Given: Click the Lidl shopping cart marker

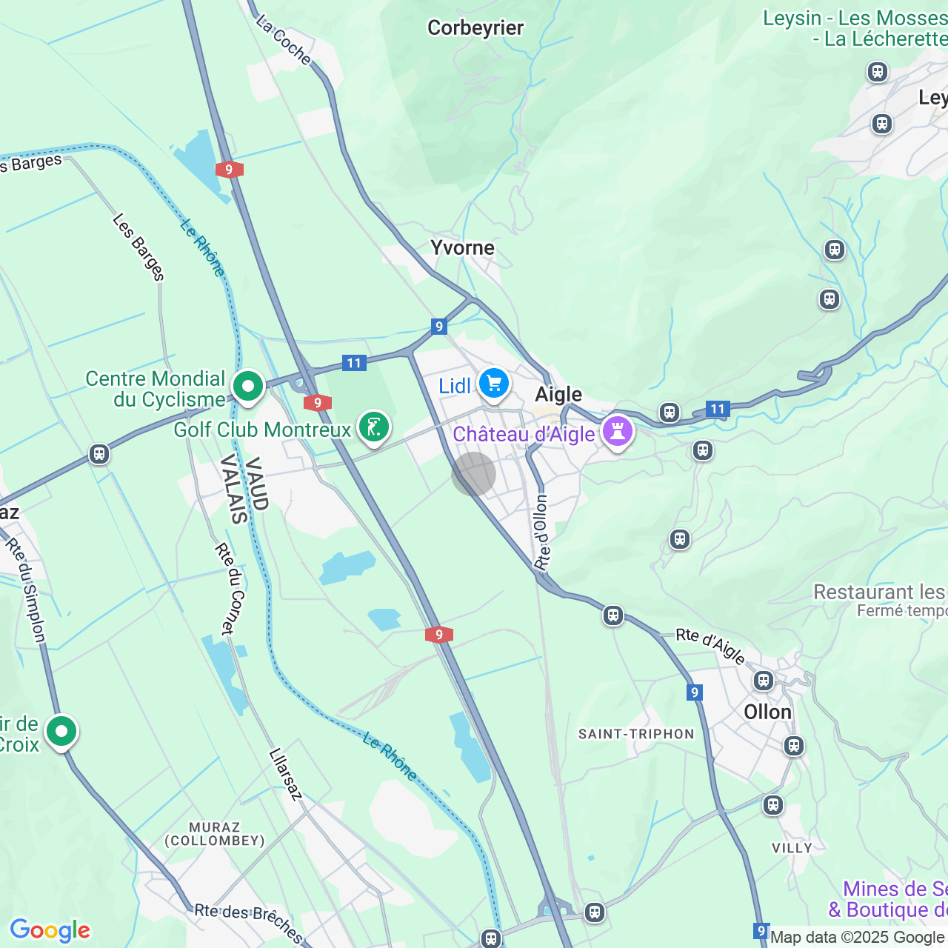Looking at the screenshot, I should pos(494,384).
